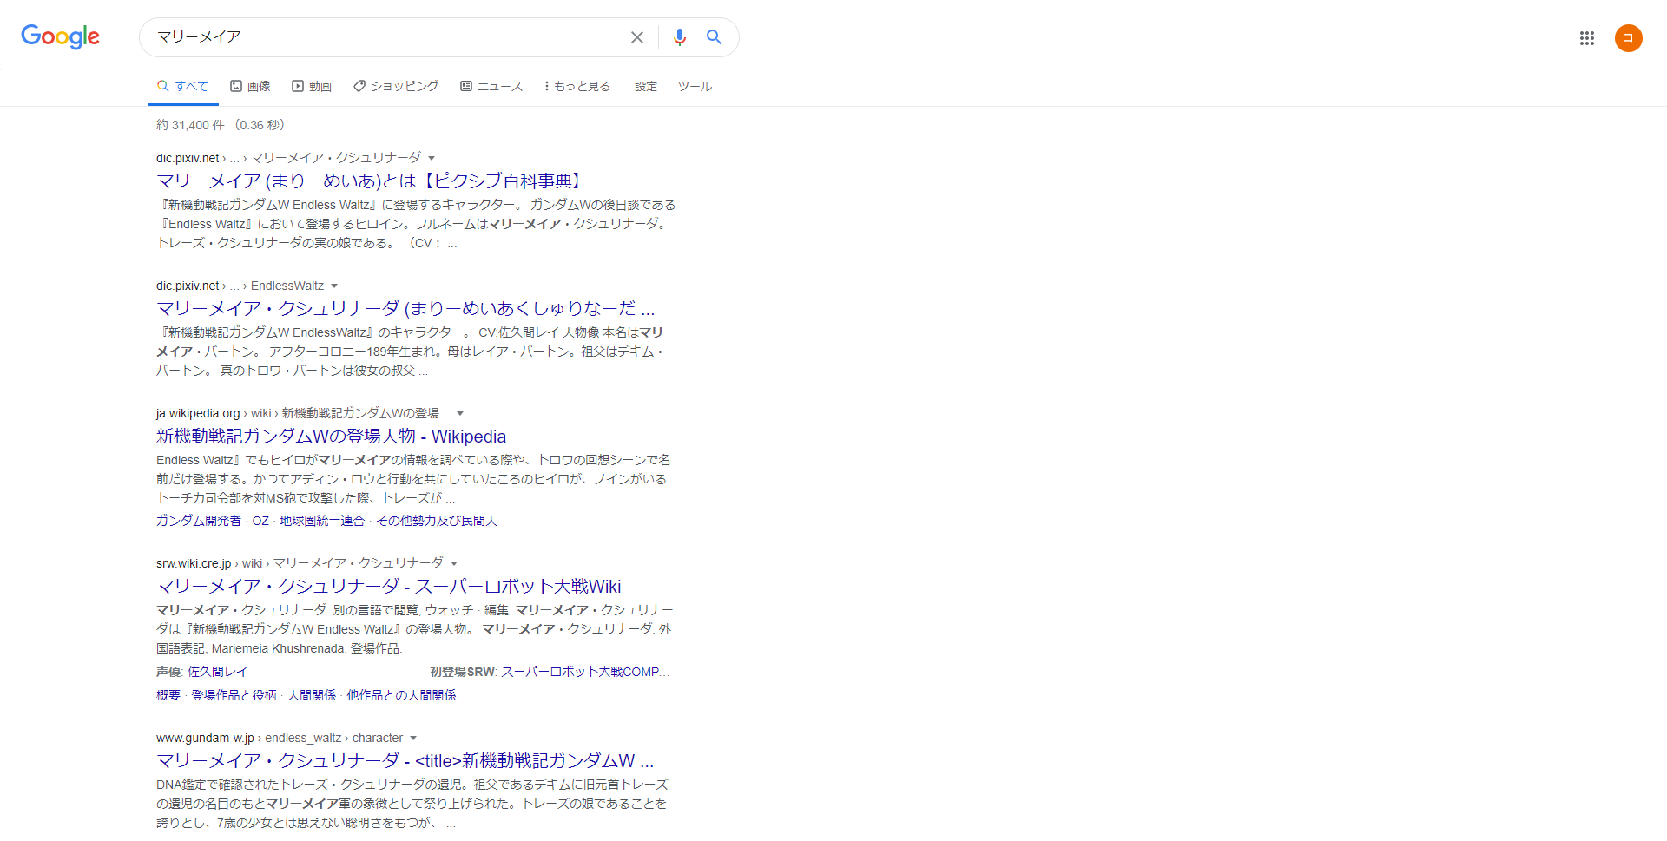The height and width of the screenshot is (841, 1667).
Task: Open the ツール (Tools) menu
Action: [x=694, y=87]
